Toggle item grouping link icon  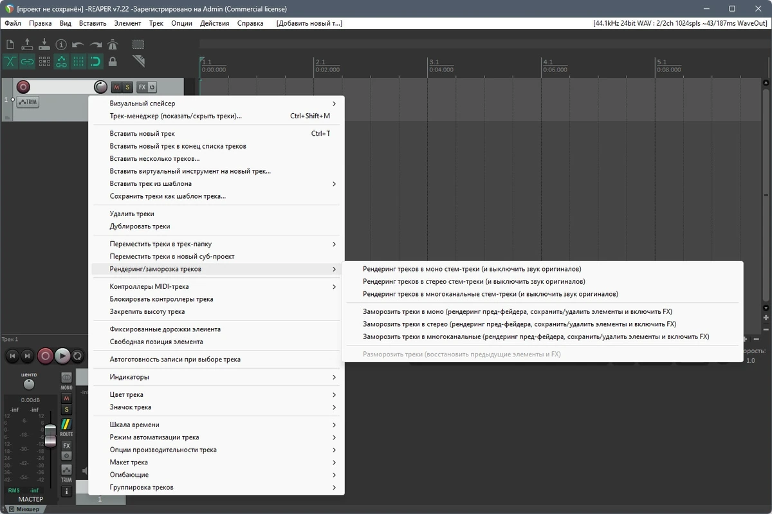pos(27,62)
